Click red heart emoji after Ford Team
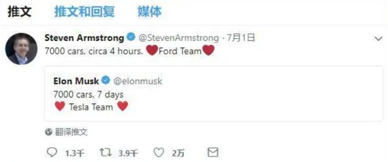 pyautogui.click(x=208, y=51)
